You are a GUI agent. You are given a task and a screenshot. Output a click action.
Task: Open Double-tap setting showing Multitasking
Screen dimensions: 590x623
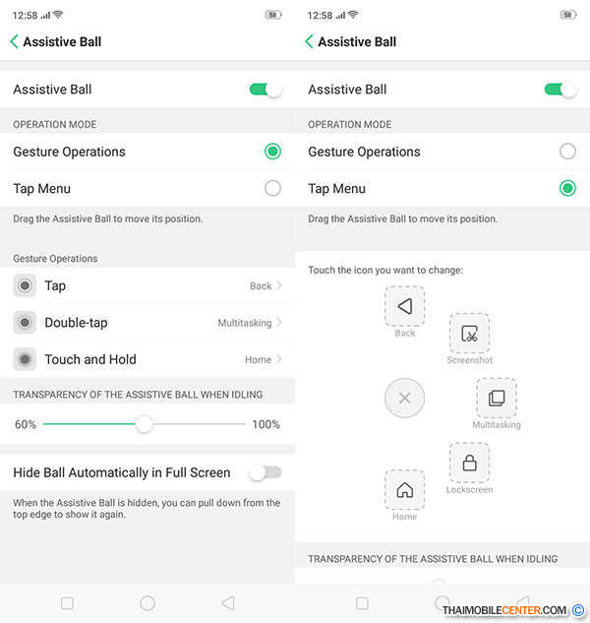pos(147,323)
